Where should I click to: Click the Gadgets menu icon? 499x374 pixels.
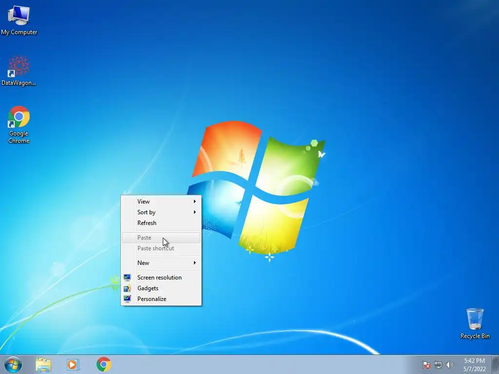click(x=127, y=288)
